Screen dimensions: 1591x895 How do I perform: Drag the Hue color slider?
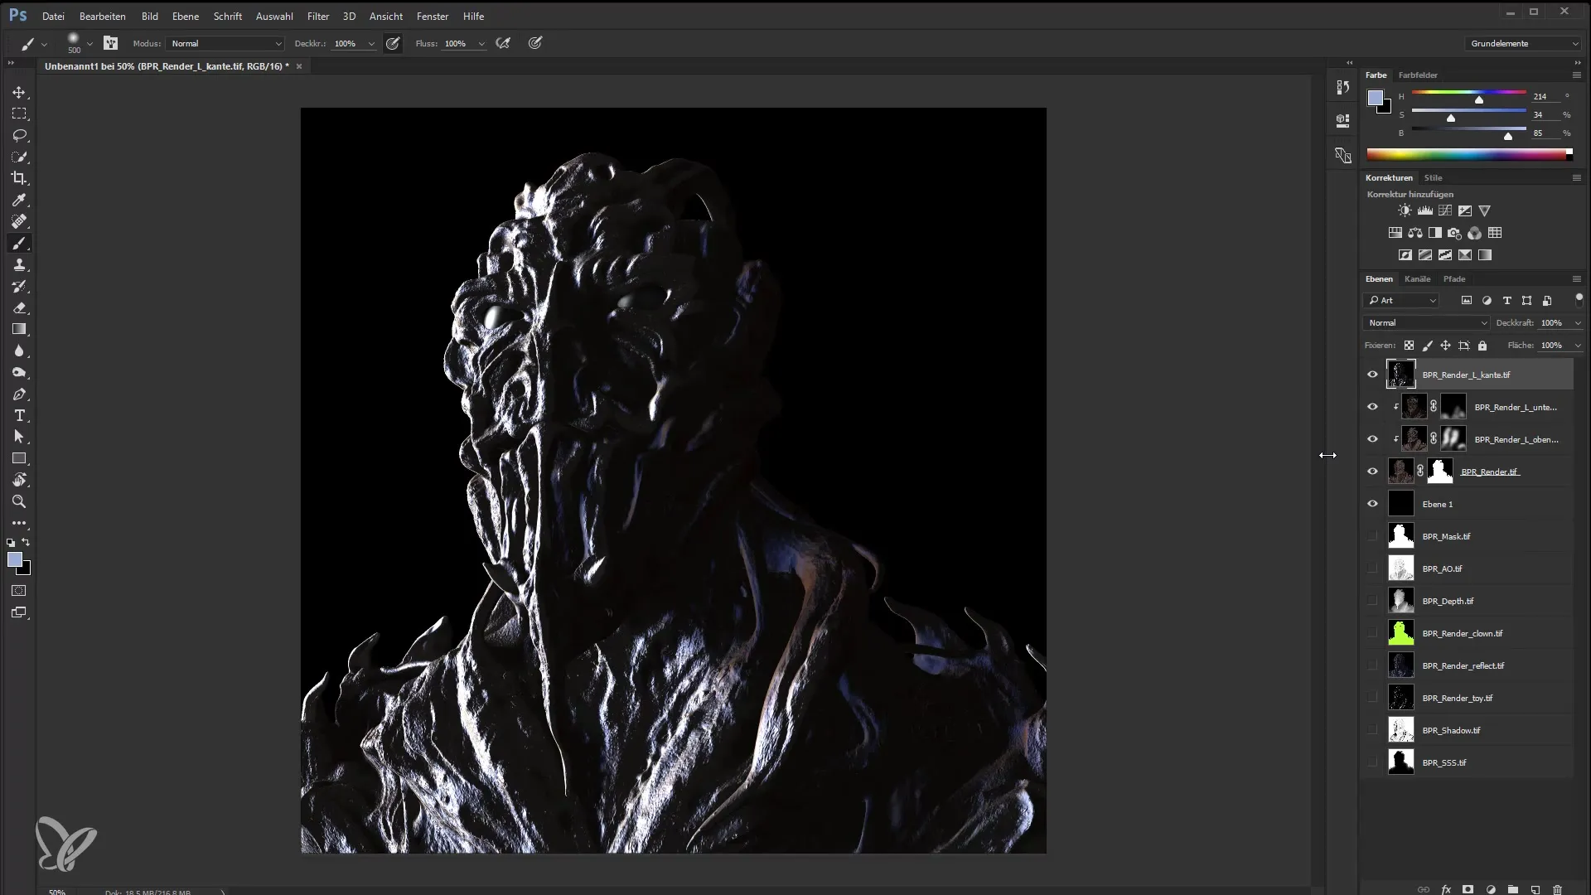pos(1478,100)
